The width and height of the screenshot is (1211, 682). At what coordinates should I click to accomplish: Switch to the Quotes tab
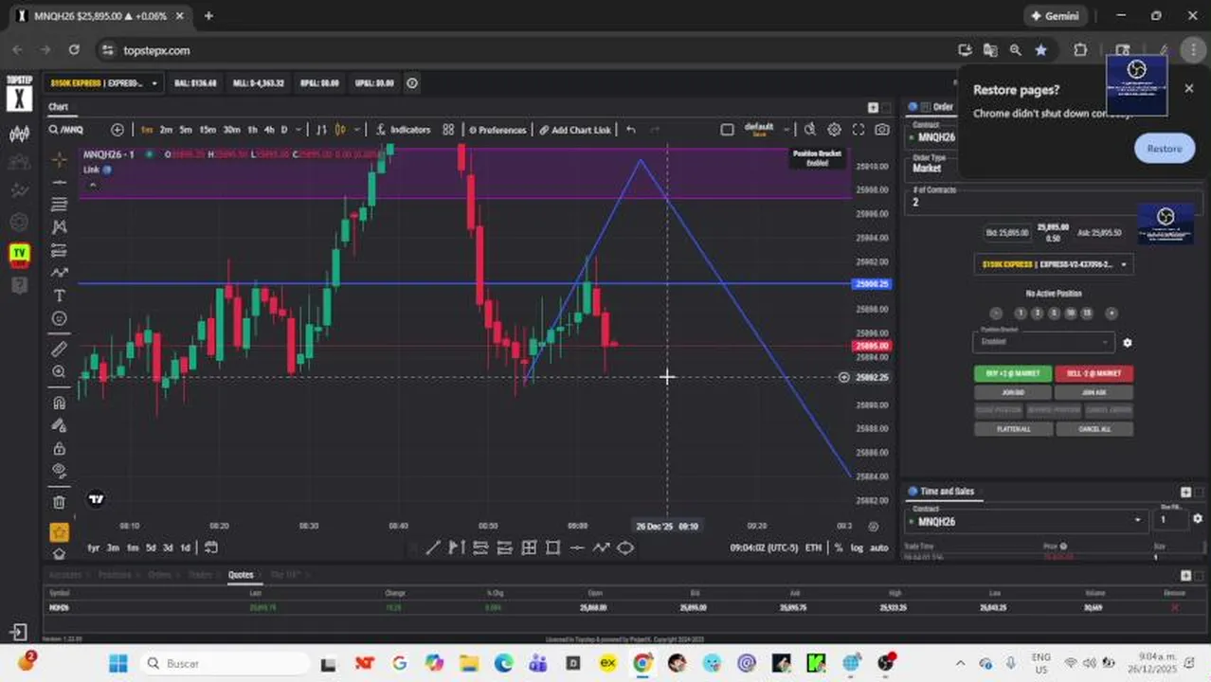coord(241,575)
